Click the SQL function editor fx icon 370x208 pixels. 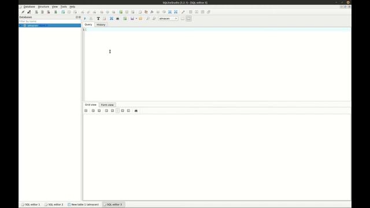(x=152, y=12)
